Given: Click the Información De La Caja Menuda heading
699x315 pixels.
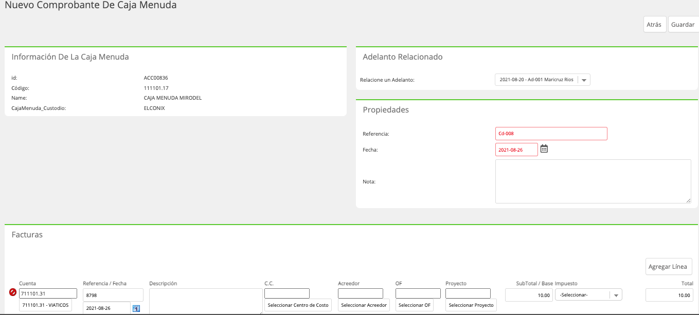Looking at the screenshot, I should pos(70,57).
